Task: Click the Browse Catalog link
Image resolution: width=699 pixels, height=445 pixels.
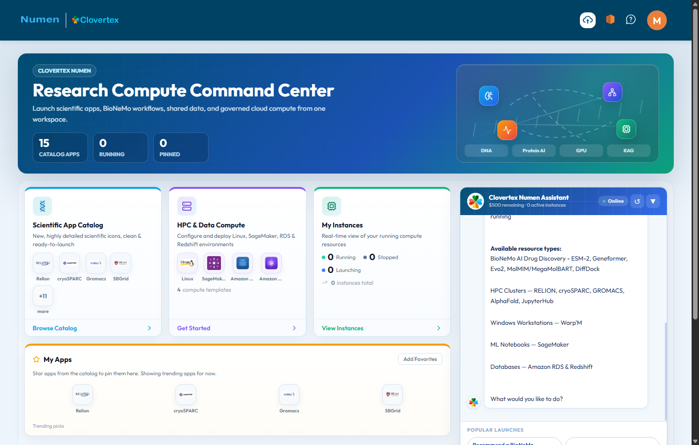Action: tap(55, 328)
